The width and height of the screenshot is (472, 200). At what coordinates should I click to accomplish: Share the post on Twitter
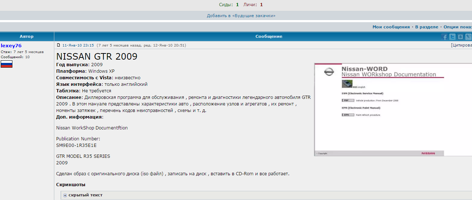(452, 37)
